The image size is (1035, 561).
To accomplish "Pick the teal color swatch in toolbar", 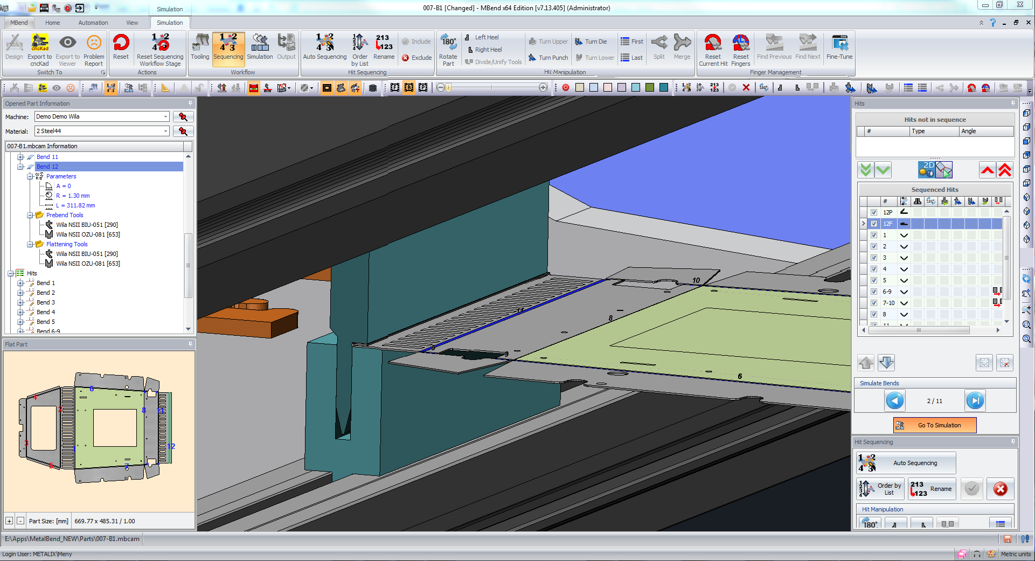I will [664, 87].
